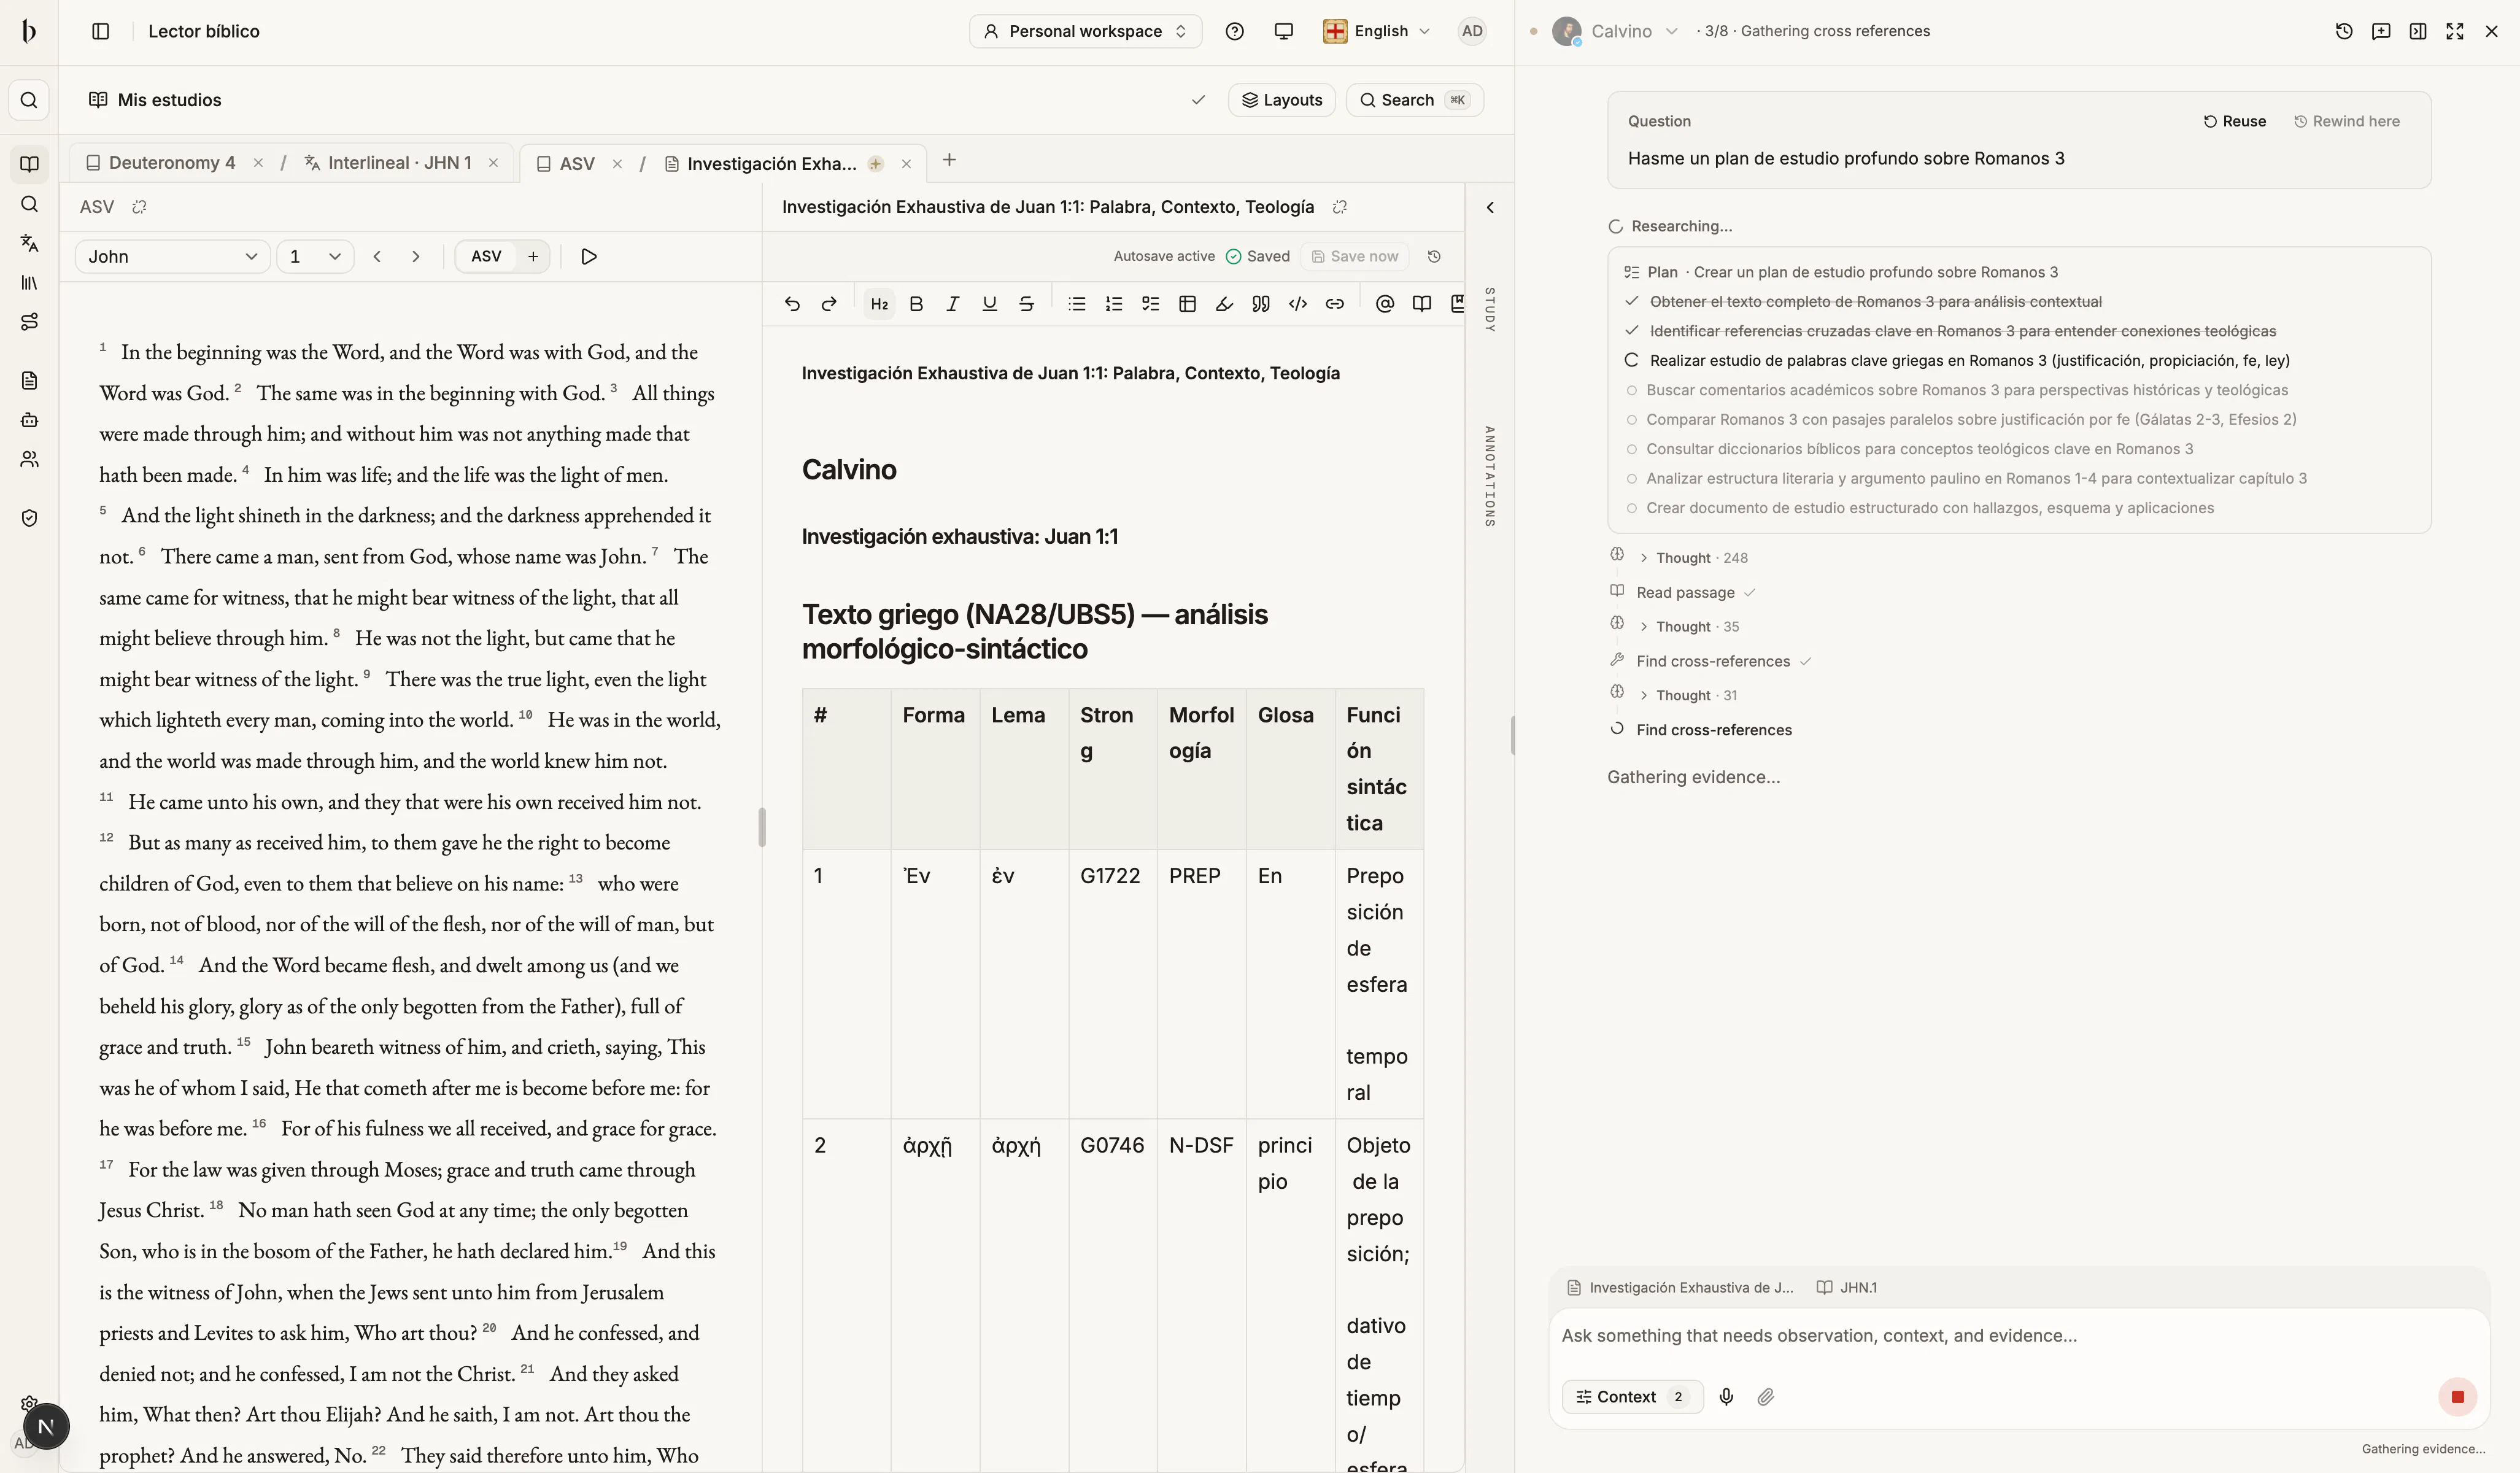Toggle assistant panel side layout icon
This screenshot has height=1473, width=2520.
click(x=2418, y=31)
